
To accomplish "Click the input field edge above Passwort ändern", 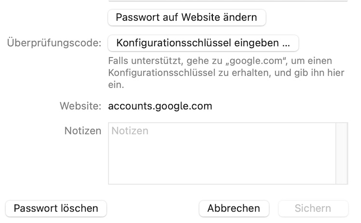I will pos(228,1).
